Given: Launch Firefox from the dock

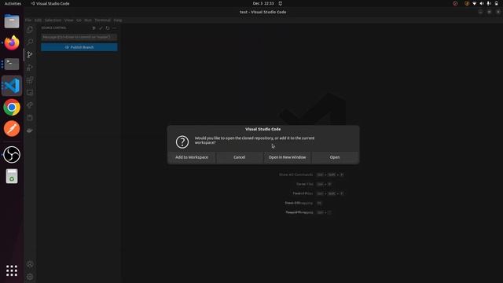Looking at the screenshot, I should (12, 42).
